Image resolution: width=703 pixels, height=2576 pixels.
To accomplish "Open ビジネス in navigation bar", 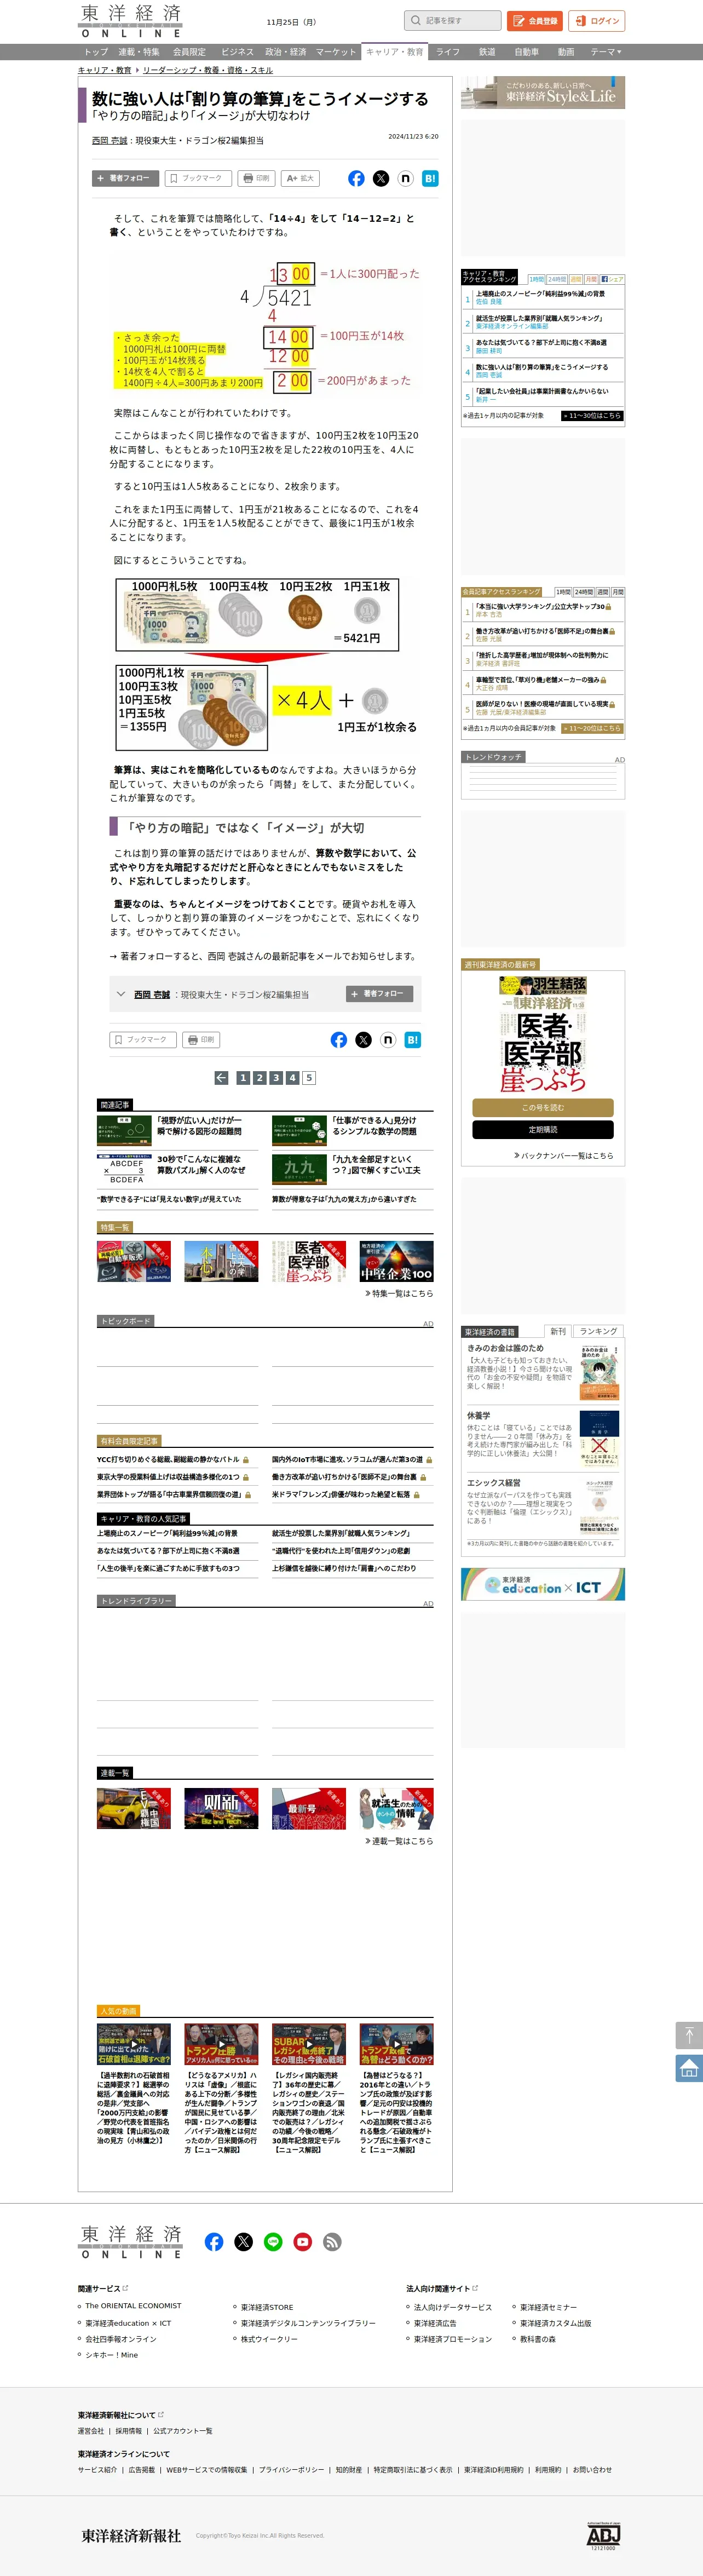I will (x=237, y=52).
